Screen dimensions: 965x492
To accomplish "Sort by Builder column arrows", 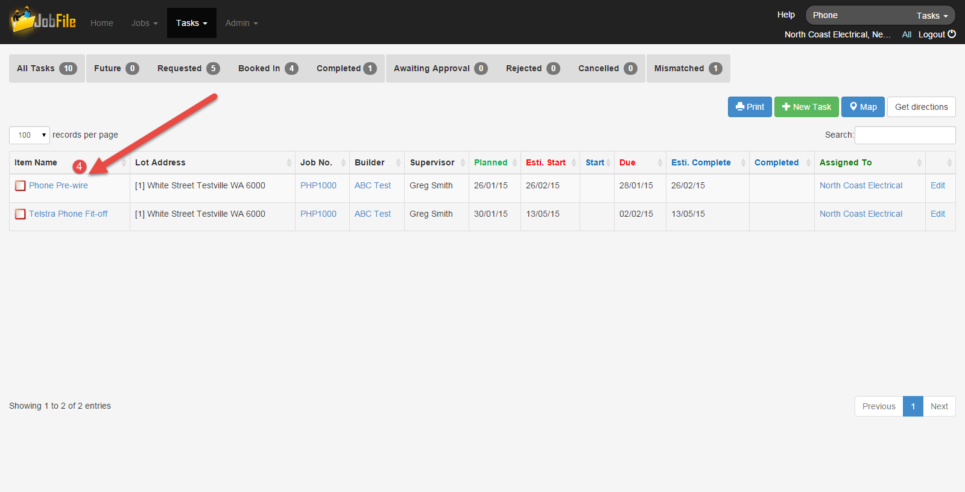I will pos(398,162).
